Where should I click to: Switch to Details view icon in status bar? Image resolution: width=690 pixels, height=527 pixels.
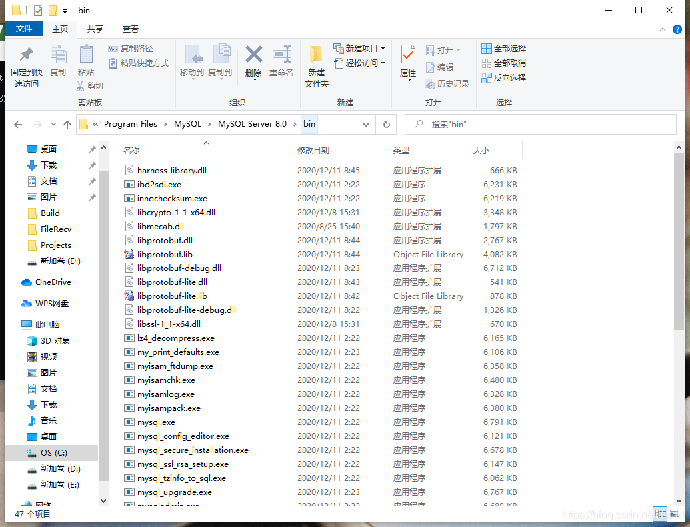click(x=660, y=514)
